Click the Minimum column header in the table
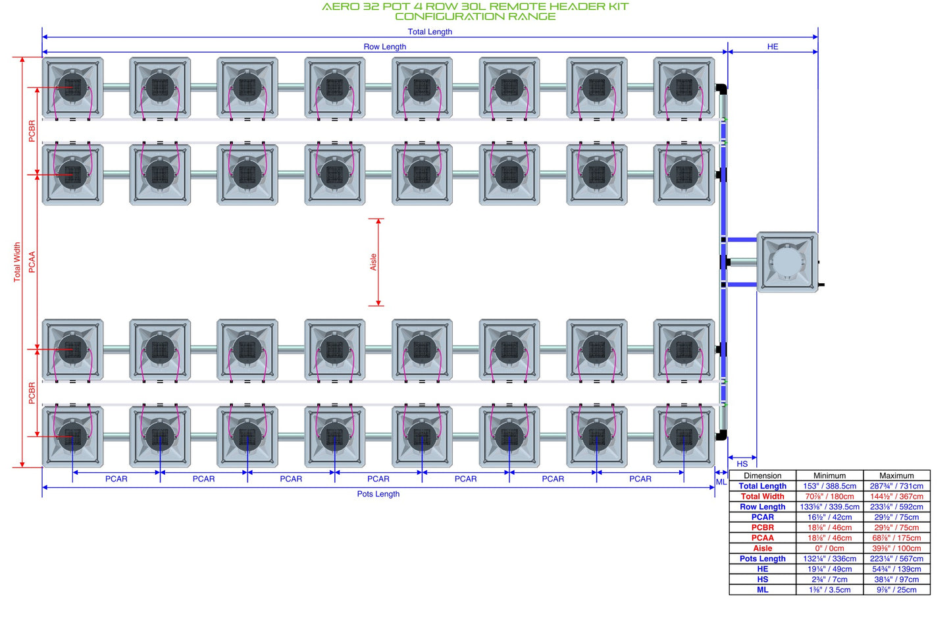 coord(829,475)
